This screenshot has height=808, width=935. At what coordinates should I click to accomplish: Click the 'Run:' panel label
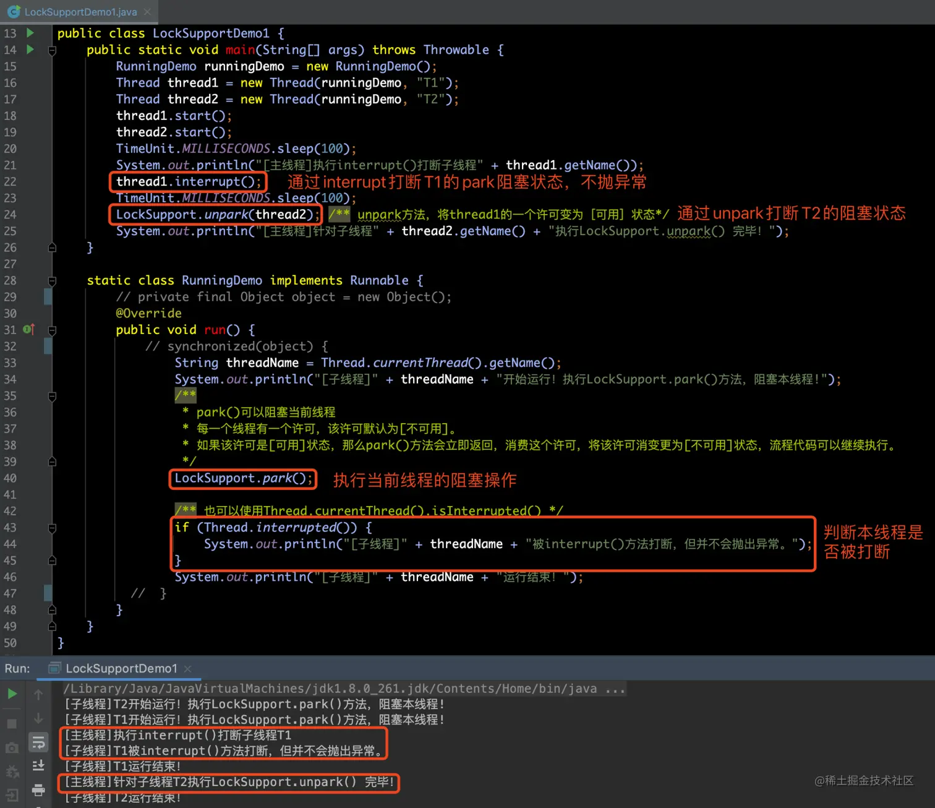(x=17, y=669)
